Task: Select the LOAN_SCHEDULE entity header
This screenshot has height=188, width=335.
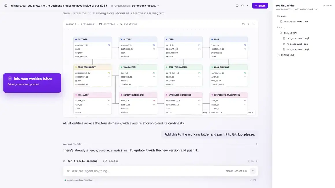Action: (229, 67)
